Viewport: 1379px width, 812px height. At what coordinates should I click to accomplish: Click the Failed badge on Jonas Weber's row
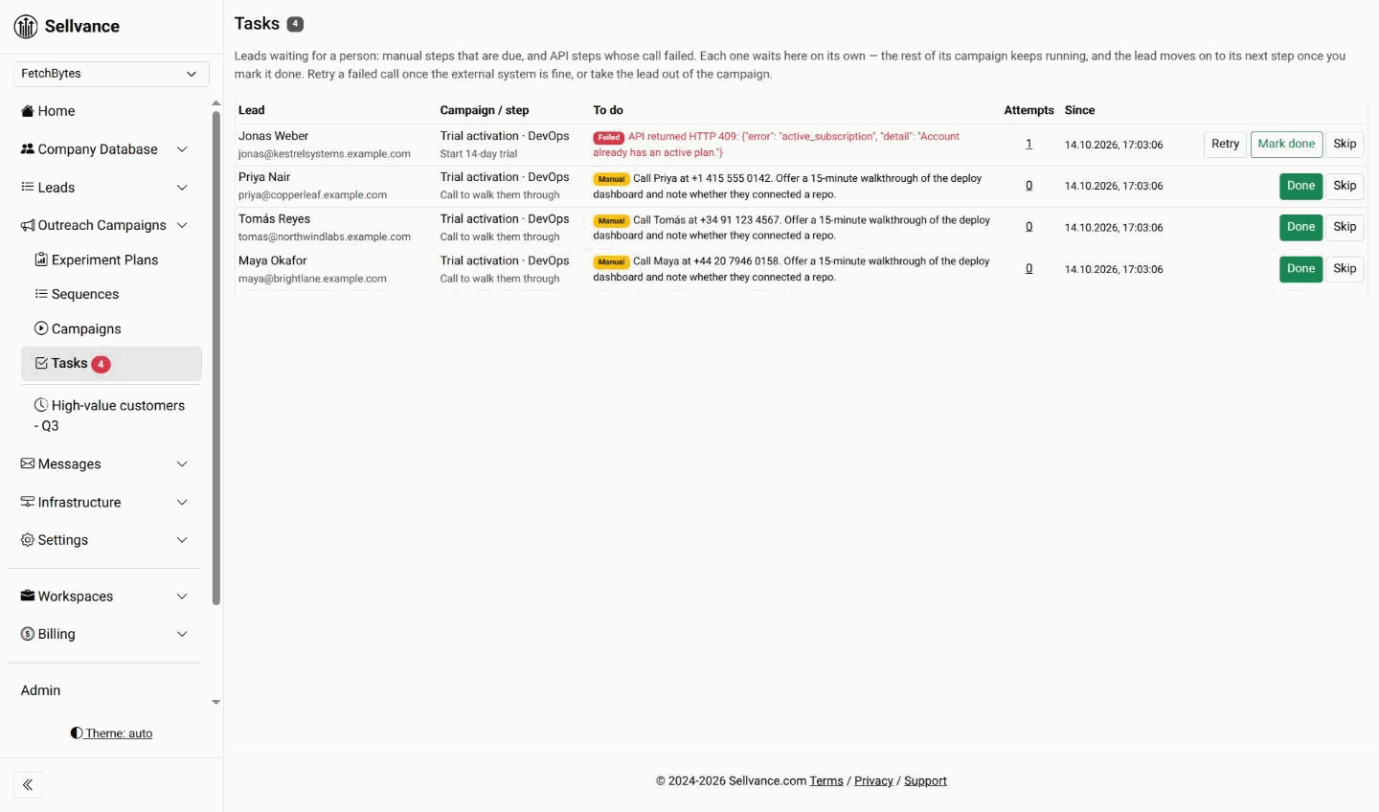[608, 137]
